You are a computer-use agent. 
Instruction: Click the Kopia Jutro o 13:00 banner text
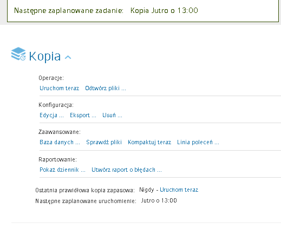tap(164, 10)
